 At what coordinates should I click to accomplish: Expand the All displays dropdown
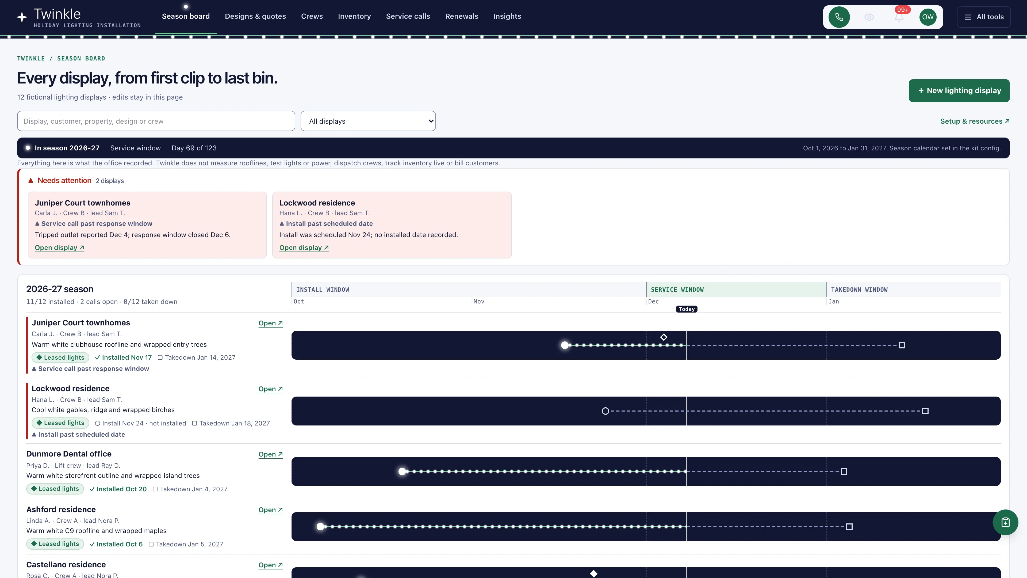coord(368,121)
